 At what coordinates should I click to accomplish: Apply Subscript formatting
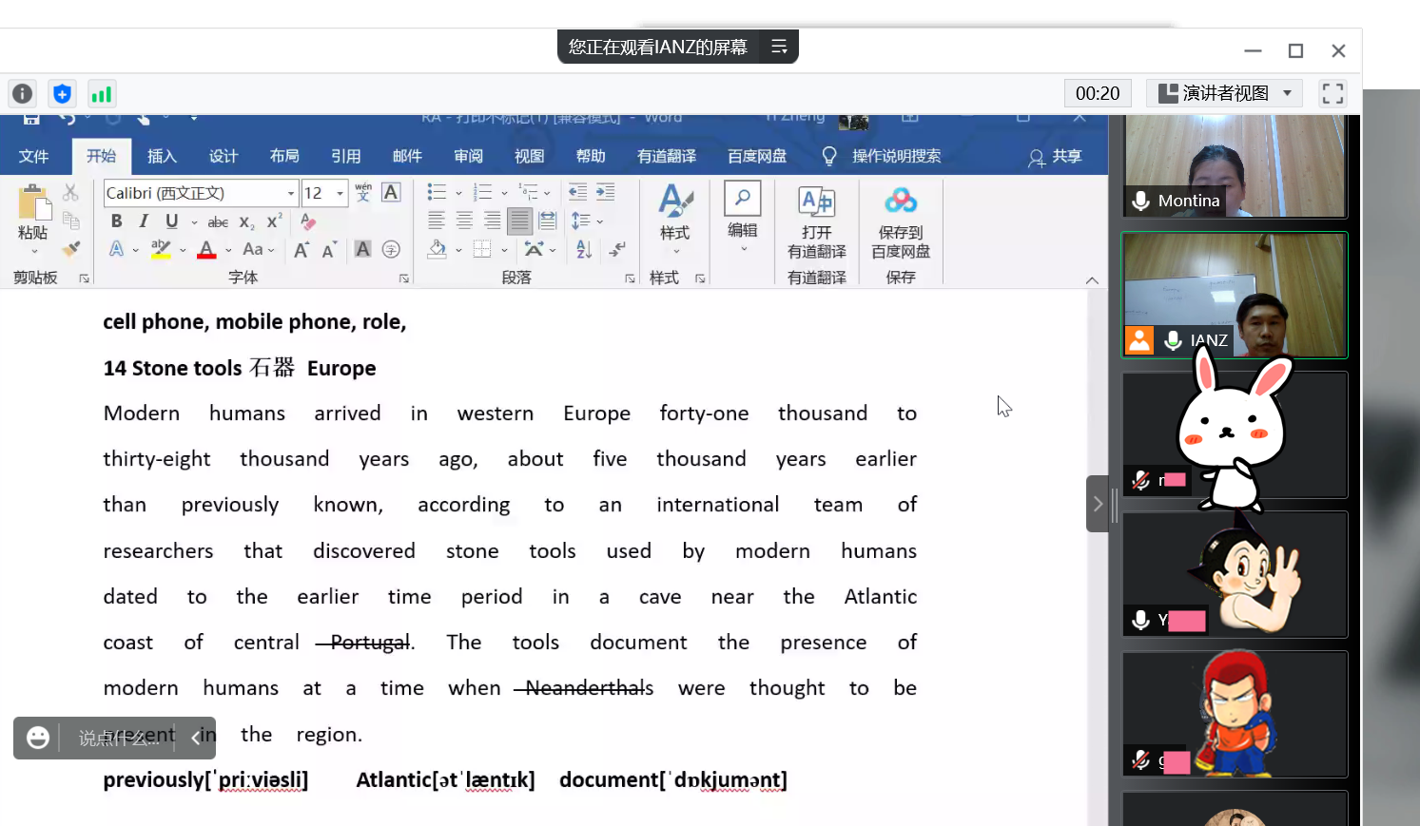246,221
